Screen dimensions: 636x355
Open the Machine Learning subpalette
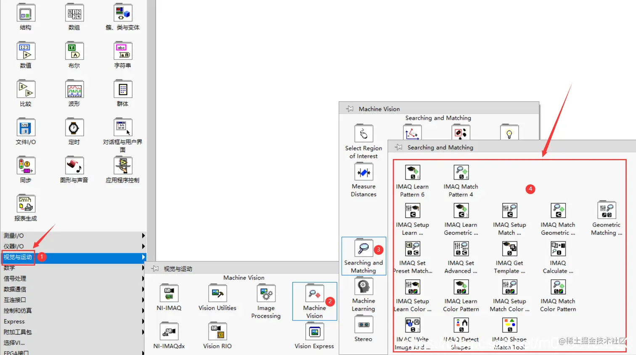pos(363,287)
